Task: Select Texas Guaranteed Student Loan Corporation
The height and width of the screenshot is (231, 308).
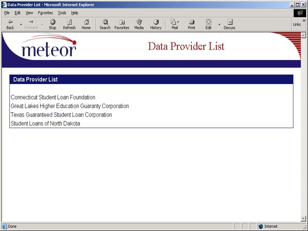Action: pos(61,115)
